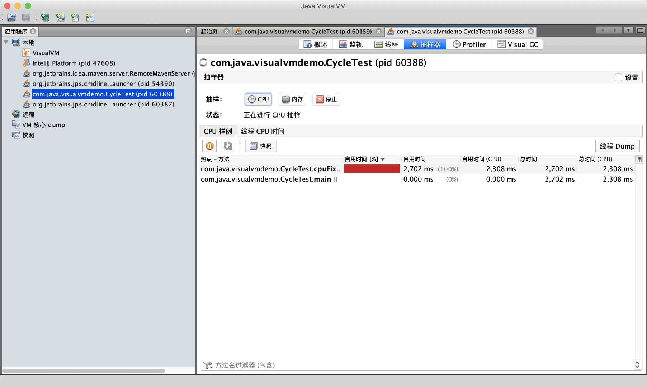
Task: Maximize the editor window area button
Action: (641, 30)
